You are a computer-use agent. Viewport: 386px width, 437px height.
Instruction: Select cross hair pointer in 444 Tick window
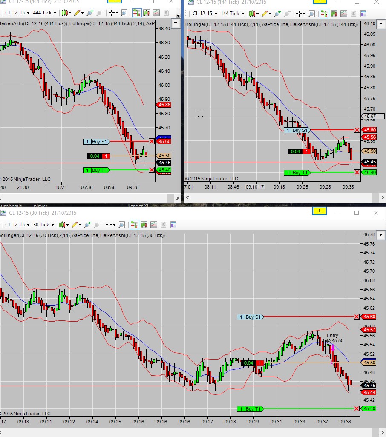click(x=113, y=13)
